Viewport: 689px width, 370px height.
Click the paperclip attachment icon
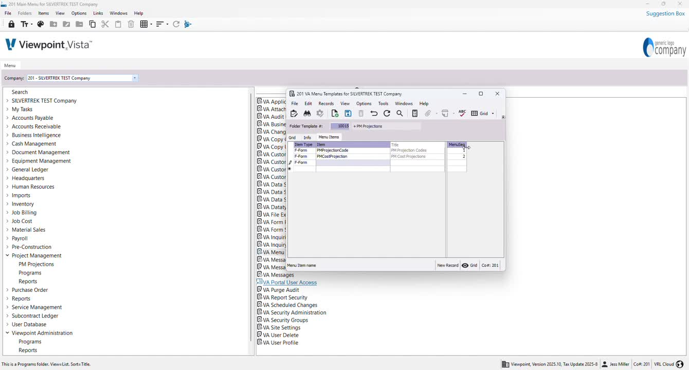point(428,114)
